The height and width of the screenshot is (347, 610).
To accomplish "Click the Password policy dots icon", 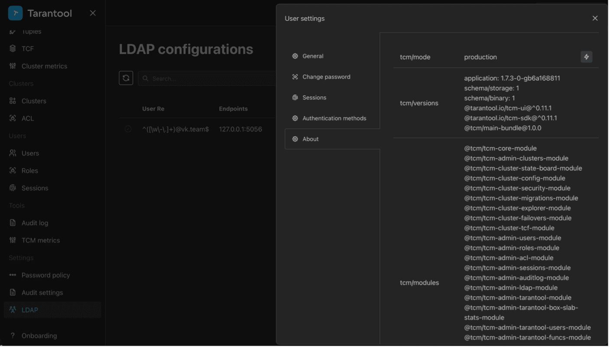I will pyautogui.click(x=13, y=275).
